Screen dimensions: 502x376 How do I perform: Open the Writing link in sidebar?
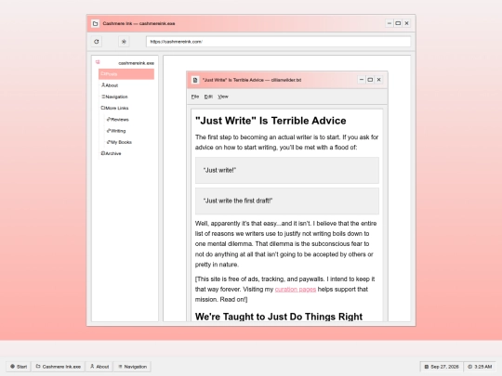click(x=116, y=131)
